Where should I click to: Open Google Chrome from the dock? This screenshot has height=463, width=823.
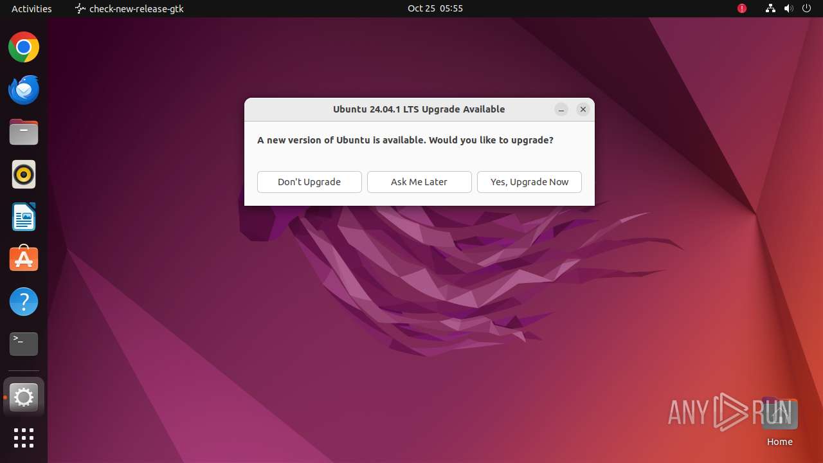(x=24, y=48)
